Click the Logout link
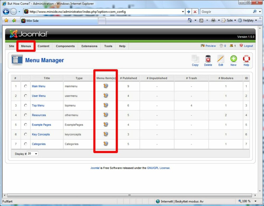264x206 pixels. pos(246,46)
